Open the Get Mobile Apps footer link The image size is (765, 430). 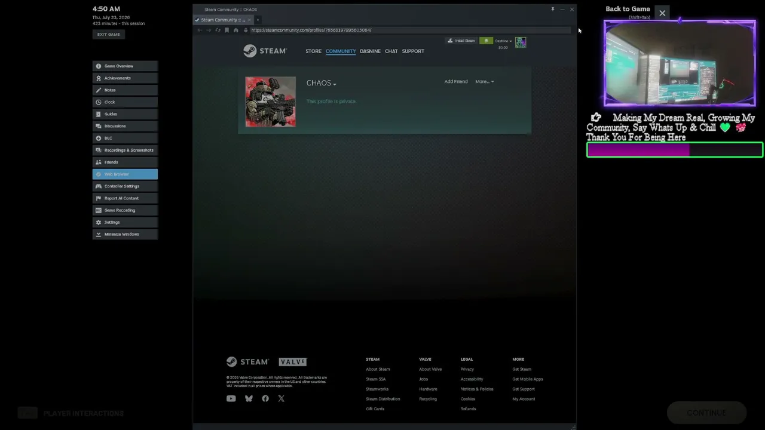[x=528, y=379]
